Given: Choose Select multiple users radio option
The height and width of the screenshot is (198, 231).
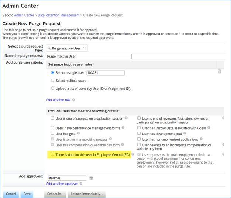Looking at the screenshot, I should click(x=53, y=81).
